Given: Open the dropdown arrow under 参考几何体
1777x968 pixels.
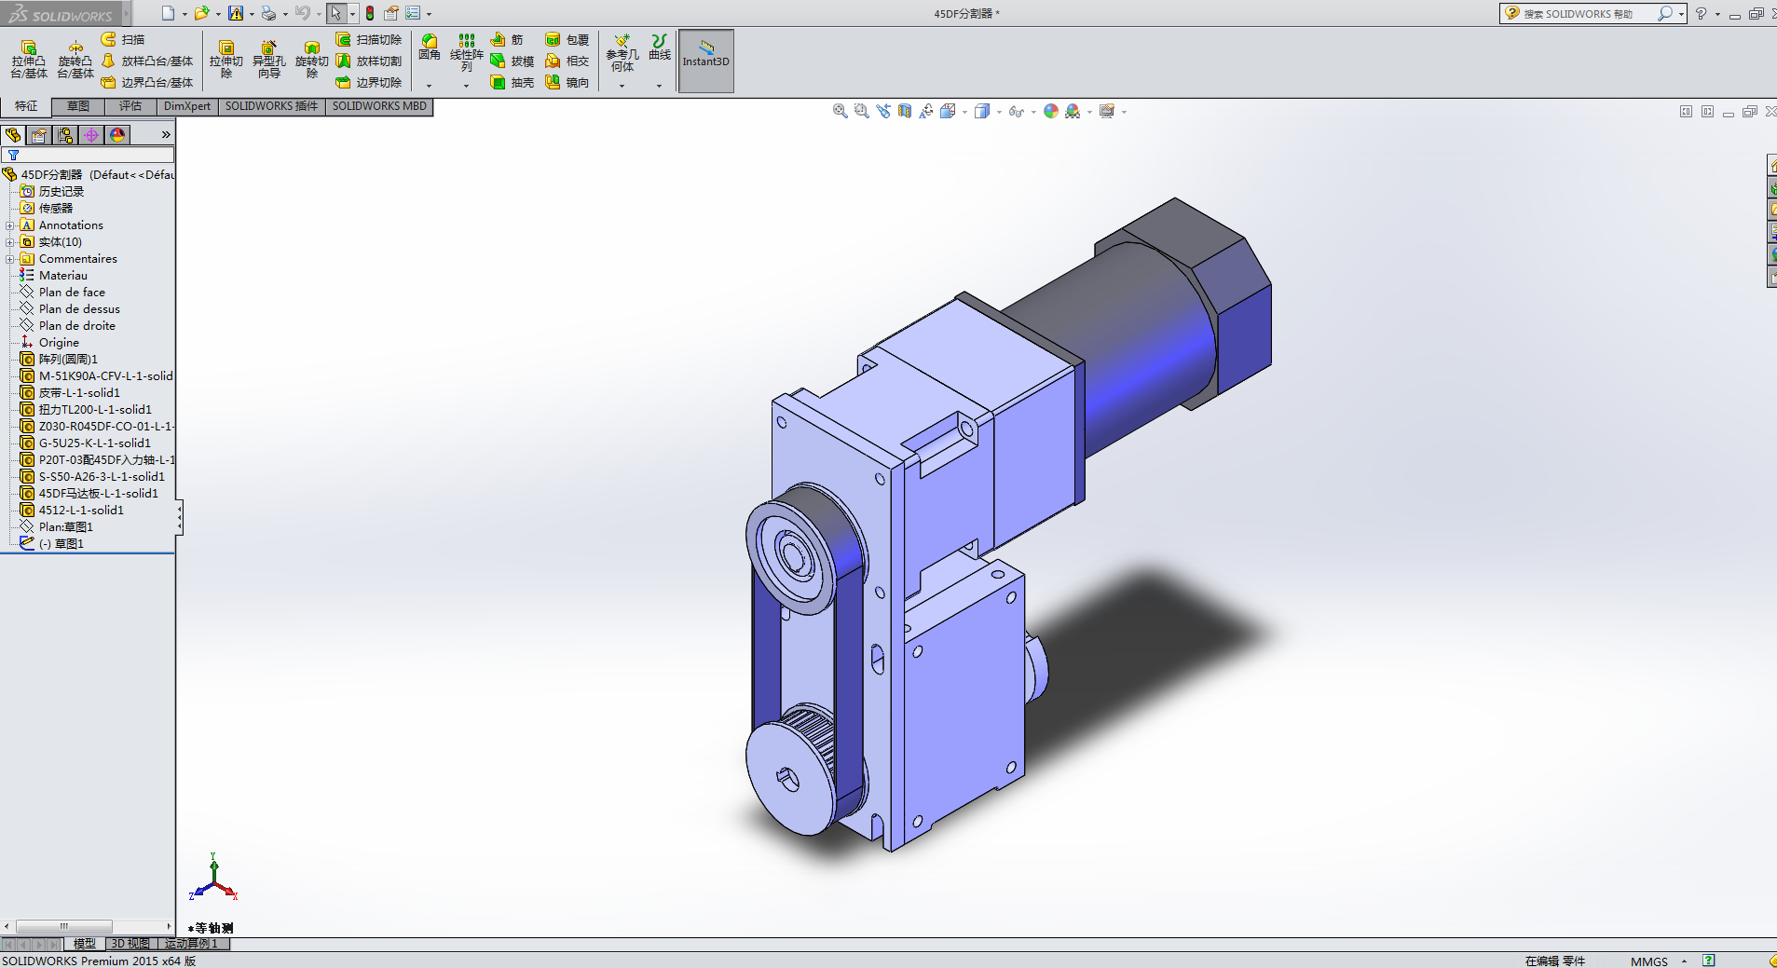Looking at the screenshot, I should click(622, 86).
